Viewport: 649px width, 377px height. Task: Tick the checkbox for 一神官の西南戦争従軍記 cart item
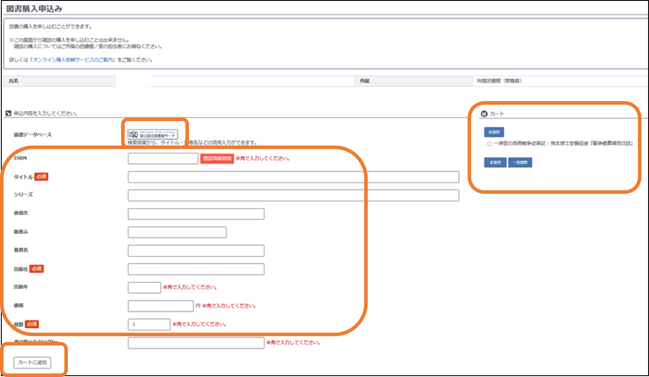(x=489, y=144)
